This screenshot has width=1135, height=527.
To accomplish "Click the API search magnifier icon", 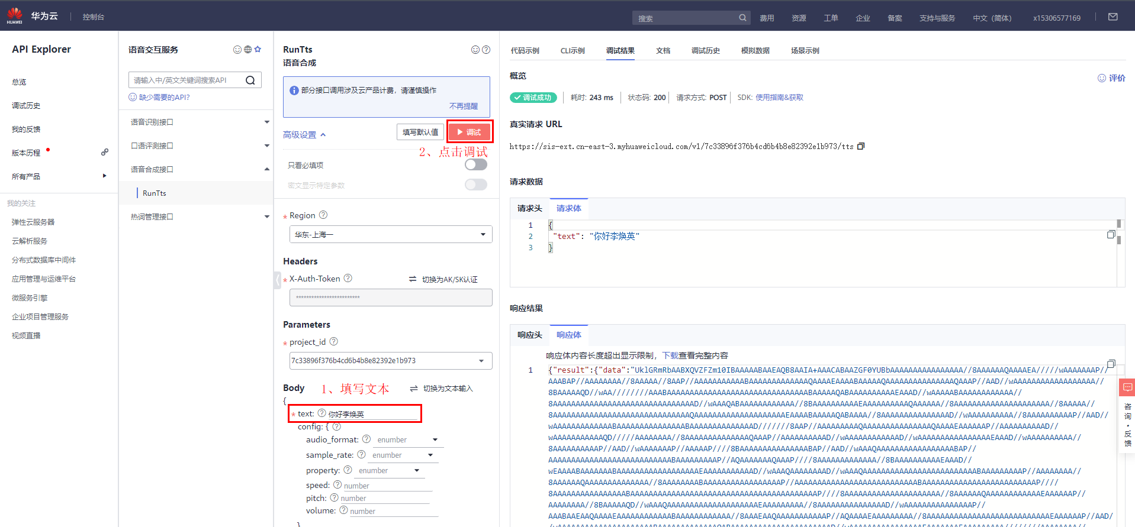I will (250, 80).
